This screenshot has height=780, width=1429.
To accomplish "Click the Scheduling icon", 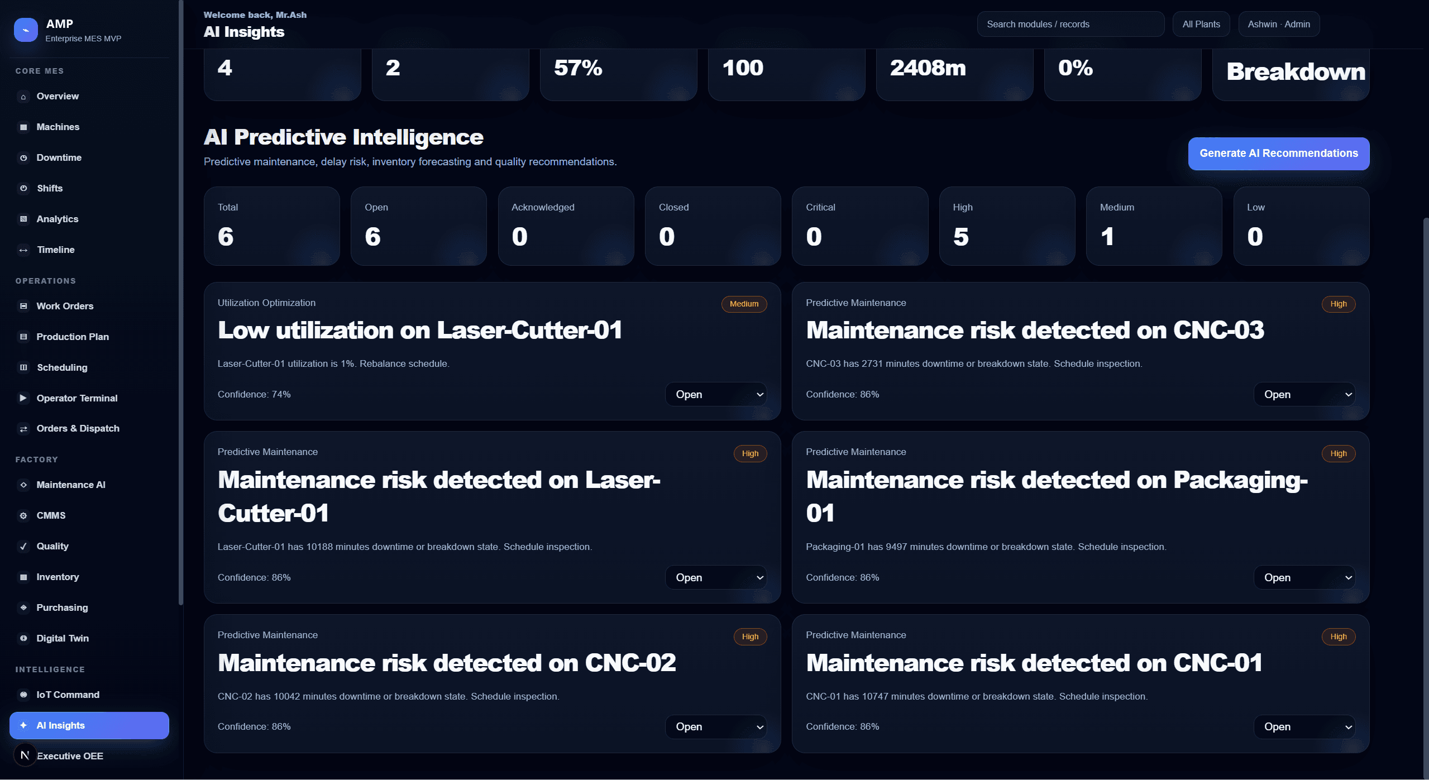I will 23,368.
